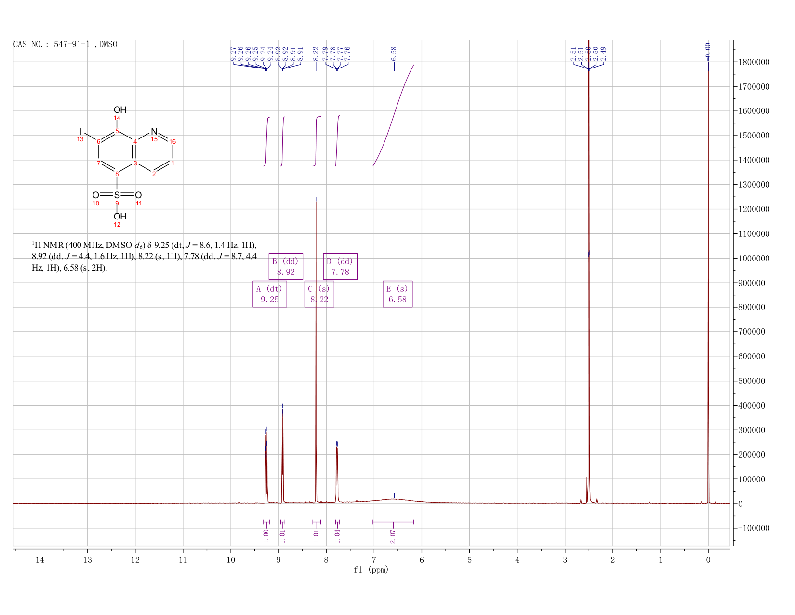Screen dimensions: 795x615
Task: Click the 8.22 peak label at top
Action: tap(316, 53)
